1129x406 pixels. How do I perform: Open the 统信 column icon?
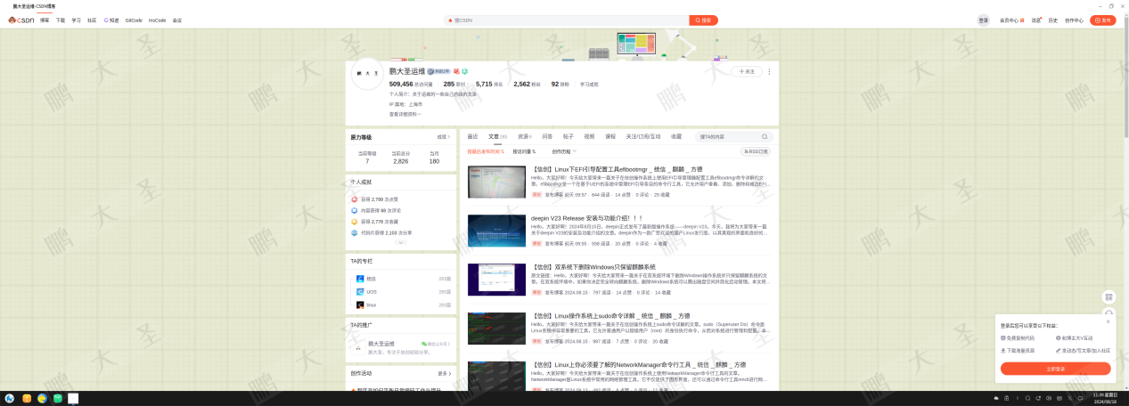pos(360,279)
